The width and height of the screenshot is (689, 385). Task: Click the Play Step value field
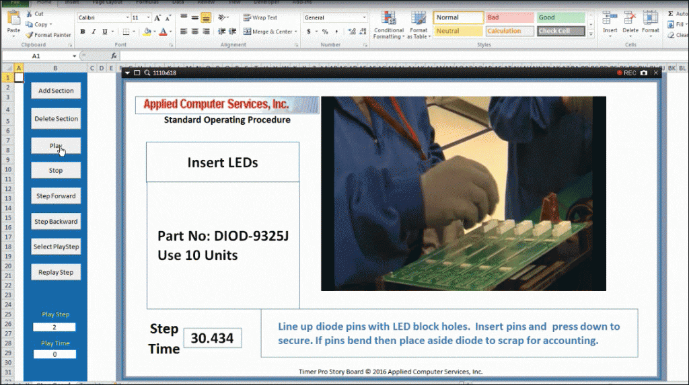pos(55,327)
